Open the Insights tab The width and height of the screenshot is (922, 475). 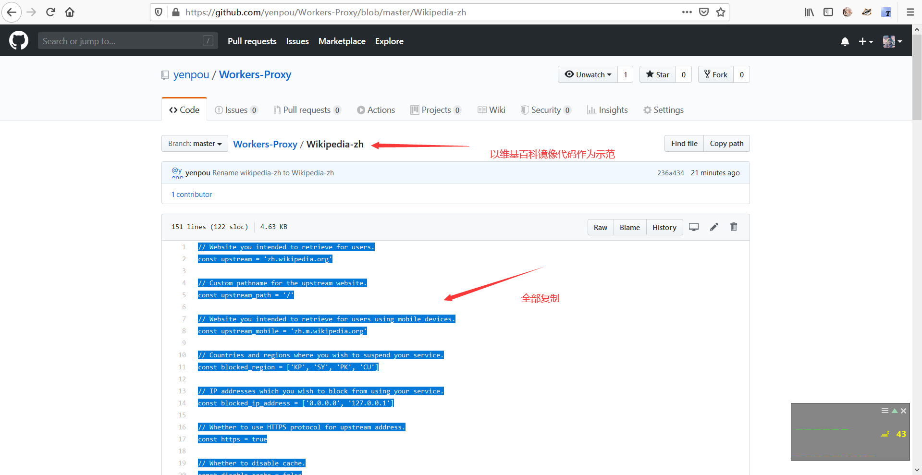pyautogui.click(x=607, y=110)
